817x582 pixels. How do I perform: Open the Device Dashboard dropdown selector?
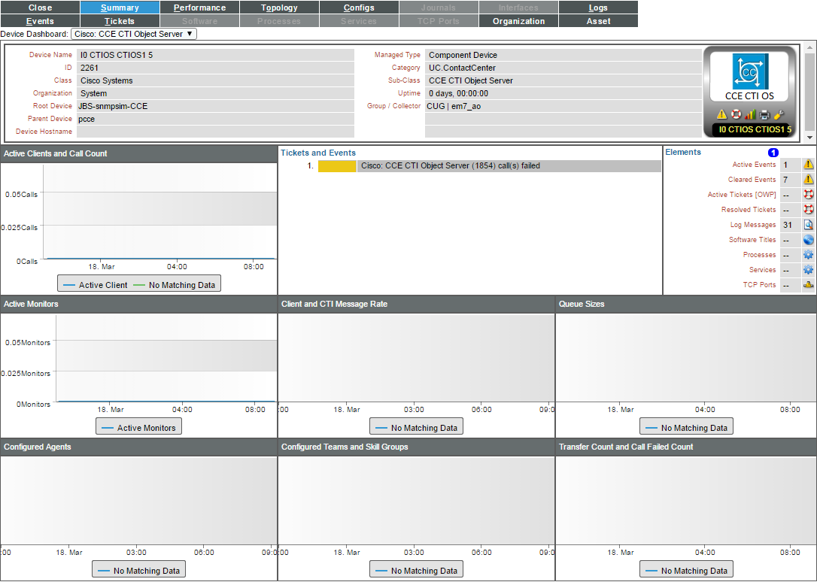pos(134,34)
